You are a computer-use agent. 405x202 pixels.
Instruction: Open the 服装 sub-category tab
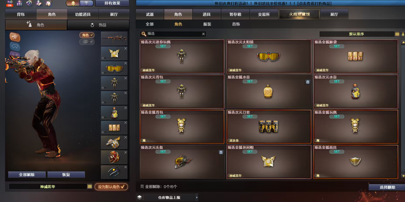[207, 24]
